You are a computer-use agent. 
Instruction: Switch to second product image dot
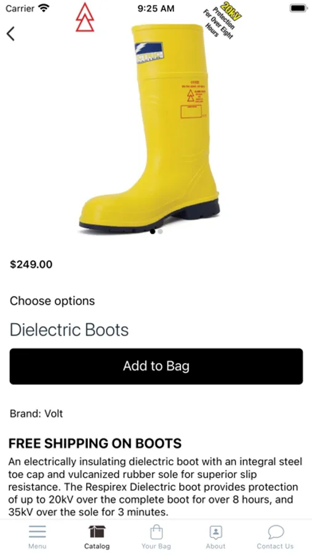click(160, 231)
